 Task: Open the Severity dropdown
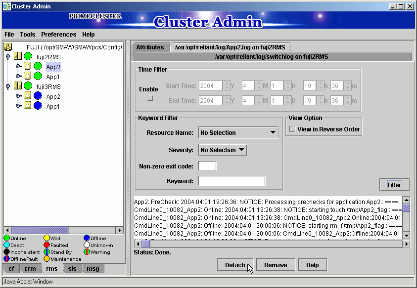point(223,150)
